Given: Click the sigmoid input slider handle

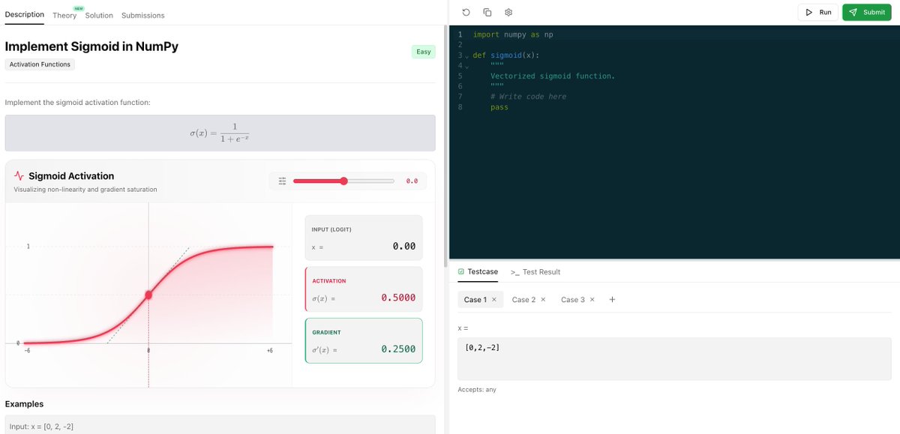Looking at the screenshot, I should [x=343, y=181].
